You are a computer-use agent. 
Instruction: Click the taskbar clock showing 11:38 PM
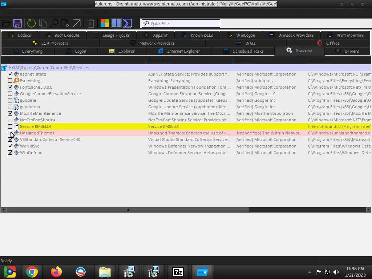pyautogui.click(x=355, y=269)
